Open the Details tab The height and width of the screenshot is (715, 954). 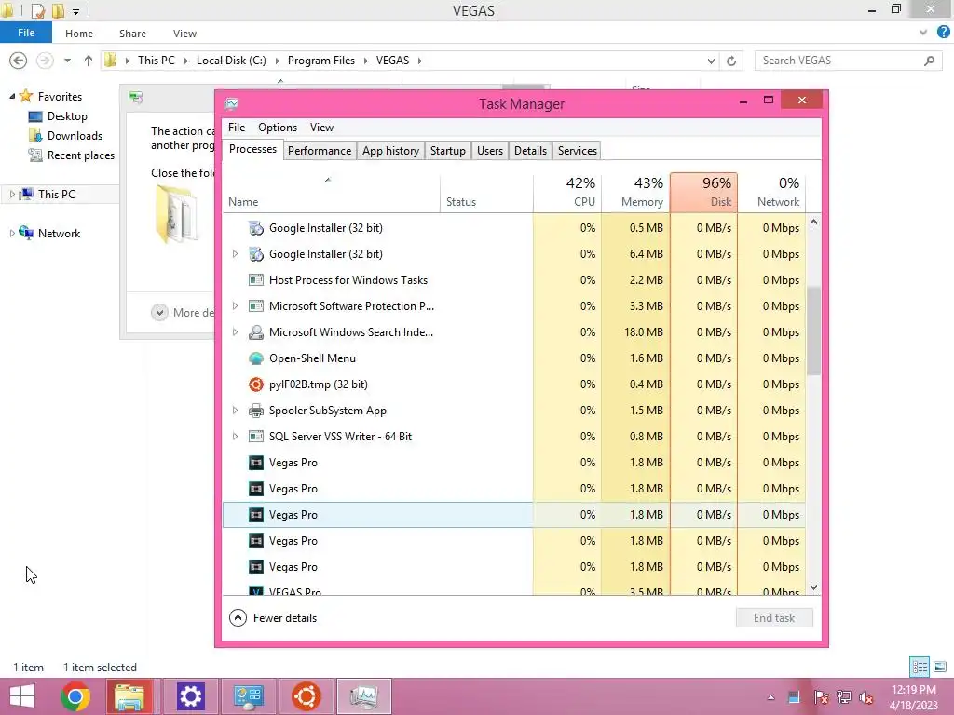(x=530, y=151)
